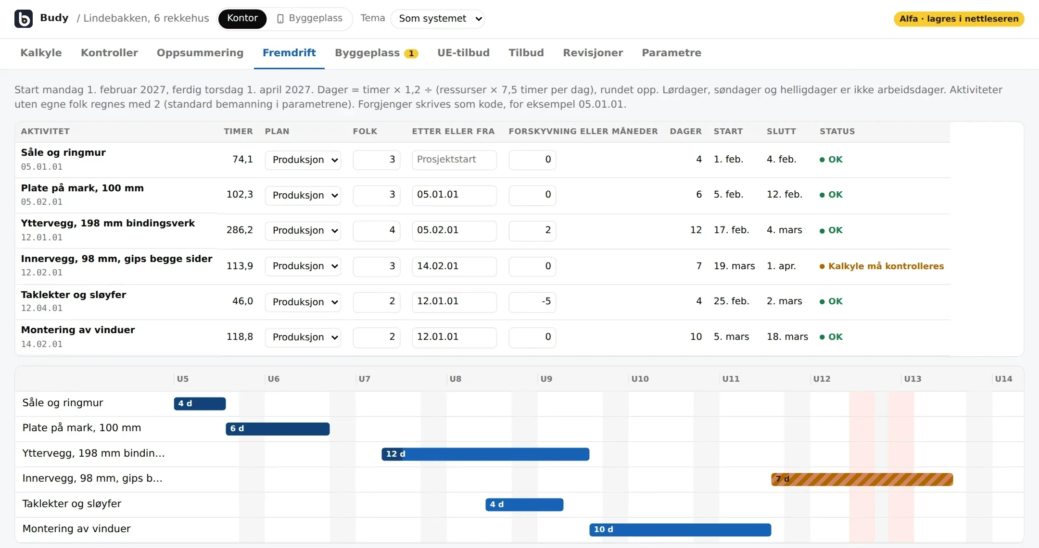1039x548 pixels.
Task: Open the Byggeplass tab with badge
Action: (376, 53)
